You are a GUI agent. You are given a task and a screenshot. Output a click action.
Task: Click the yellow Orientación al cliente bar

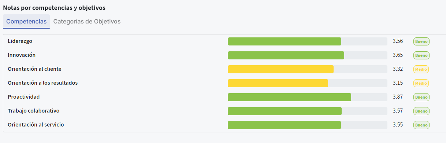[307, 69]
